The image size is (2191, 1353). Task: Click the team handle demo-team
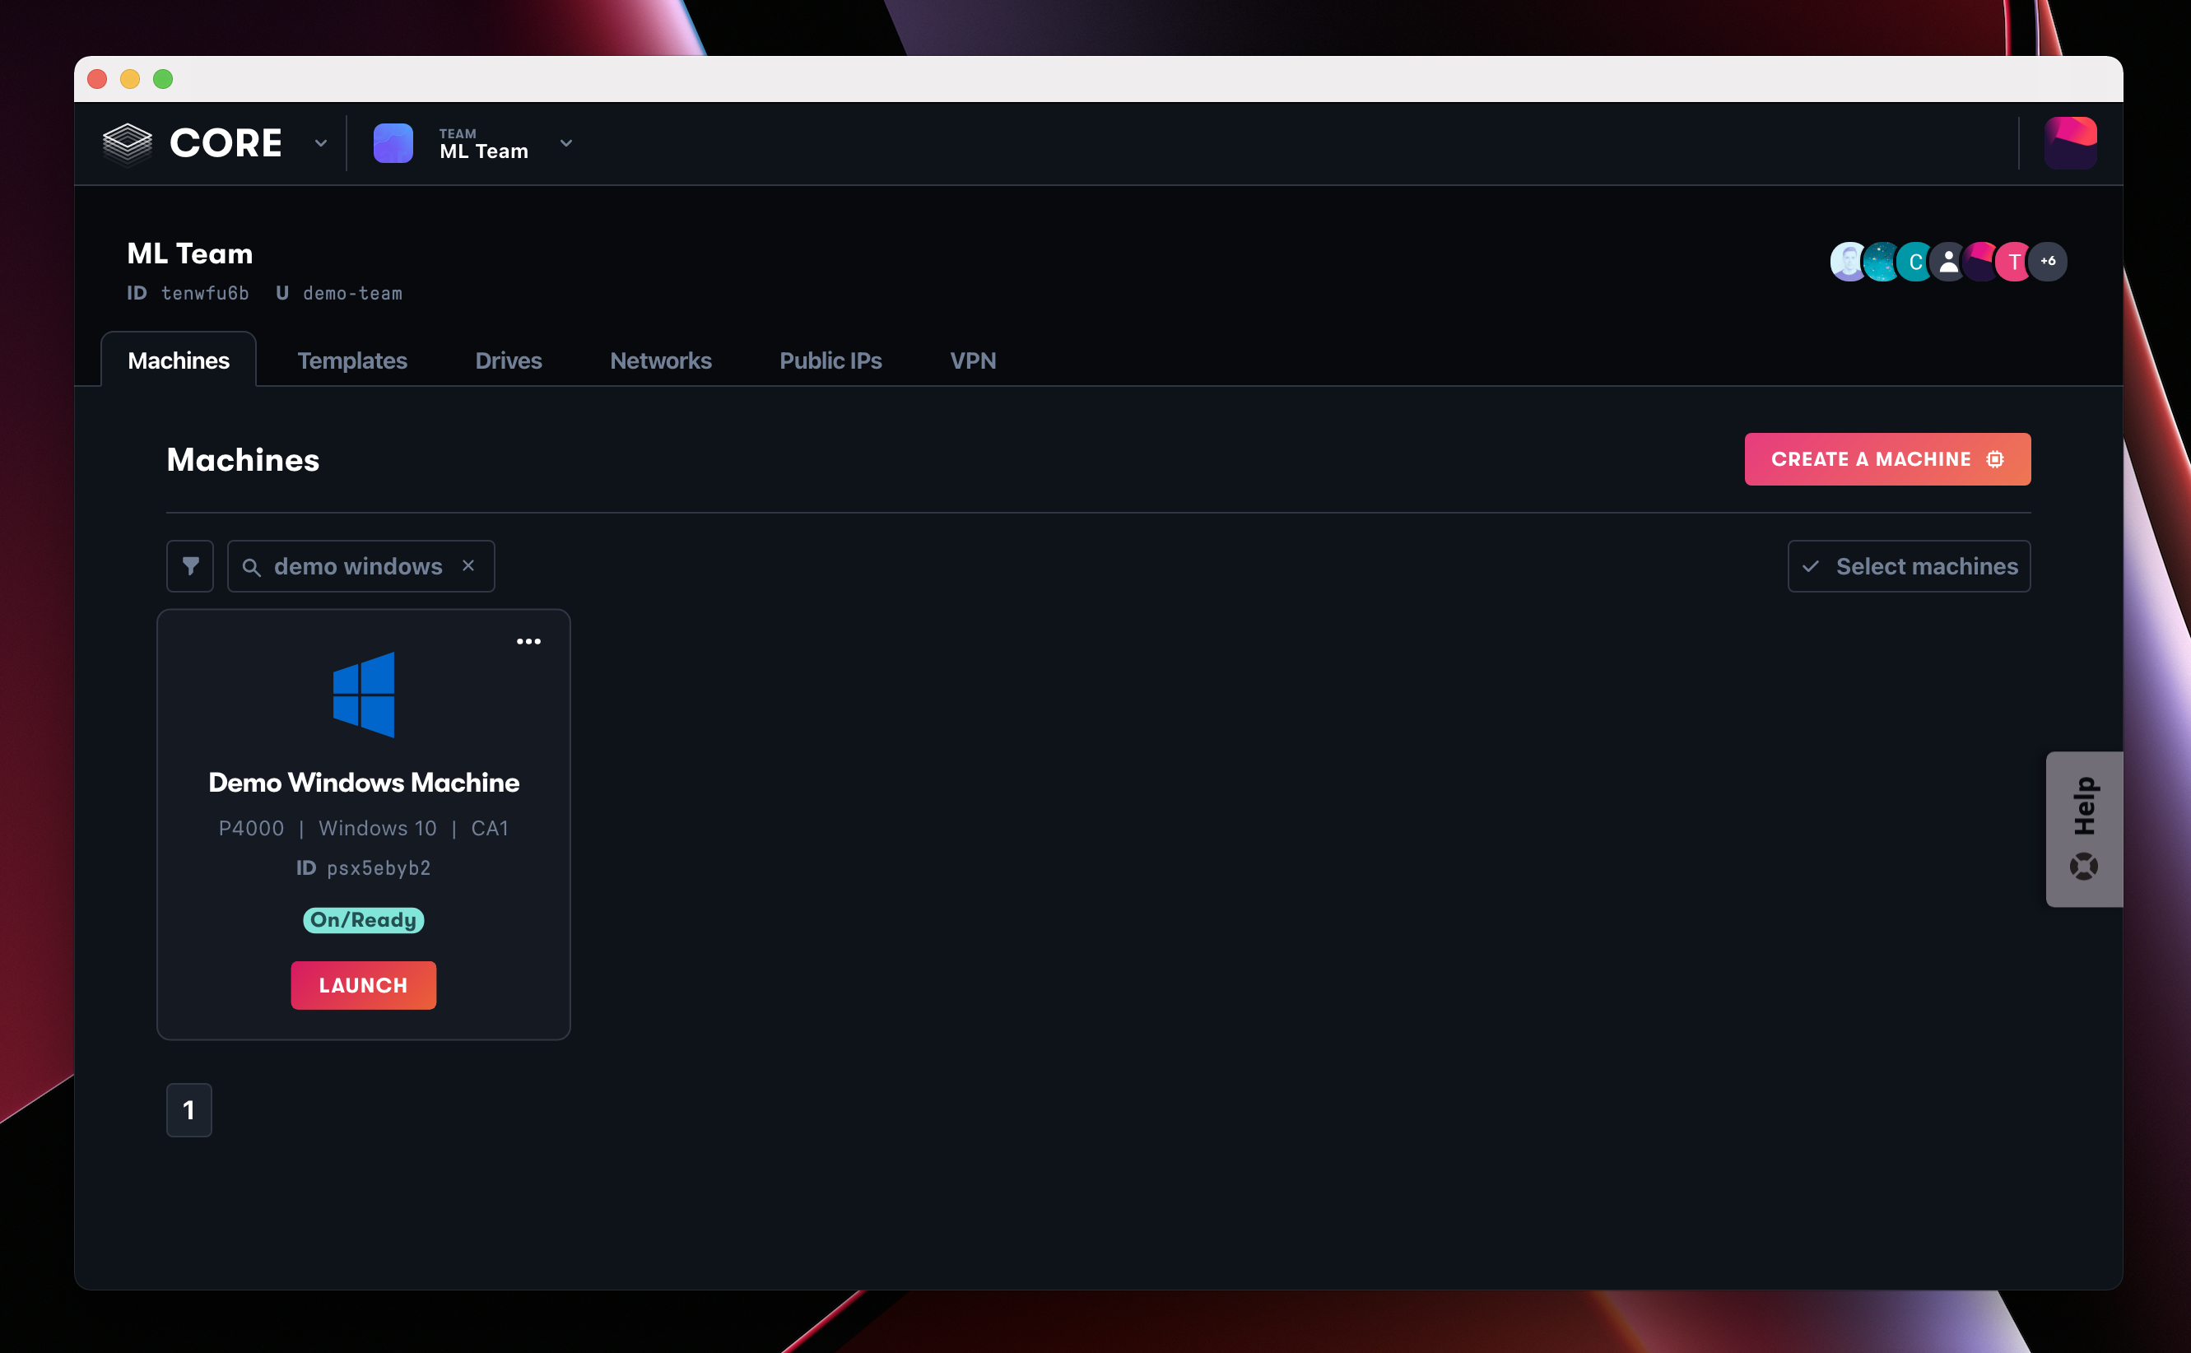pyautogui.click(x=352, y=293)
